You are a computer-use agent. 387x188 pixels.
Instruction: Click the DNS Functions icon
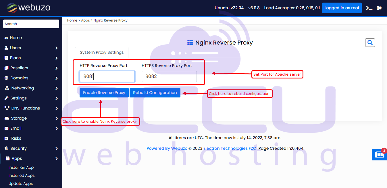(x=7, y=108)
